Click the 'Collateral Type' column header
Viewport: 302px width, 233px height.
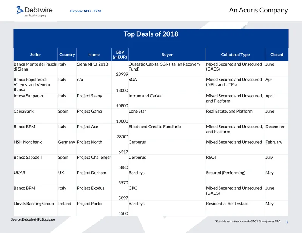[x=235, y=55]
